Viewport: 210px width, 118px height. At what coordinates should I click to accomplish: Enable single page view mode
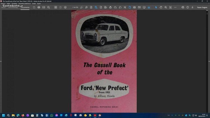130,7
